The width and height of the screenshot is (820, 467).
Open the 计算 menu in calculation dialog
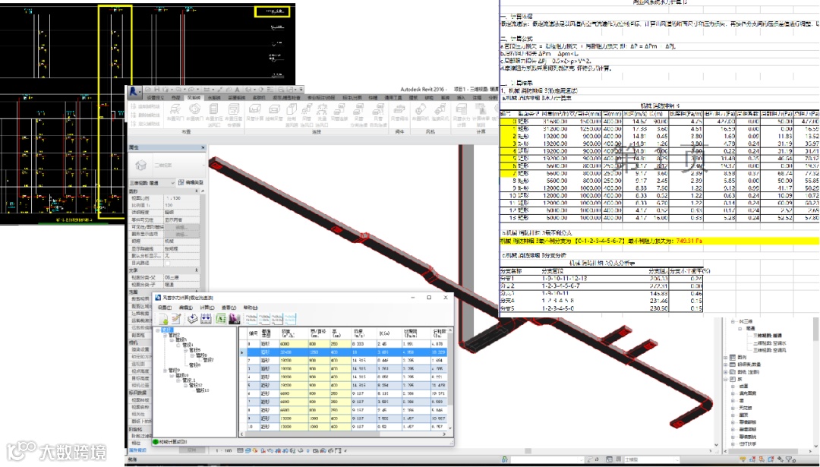(x=207, y=308)
